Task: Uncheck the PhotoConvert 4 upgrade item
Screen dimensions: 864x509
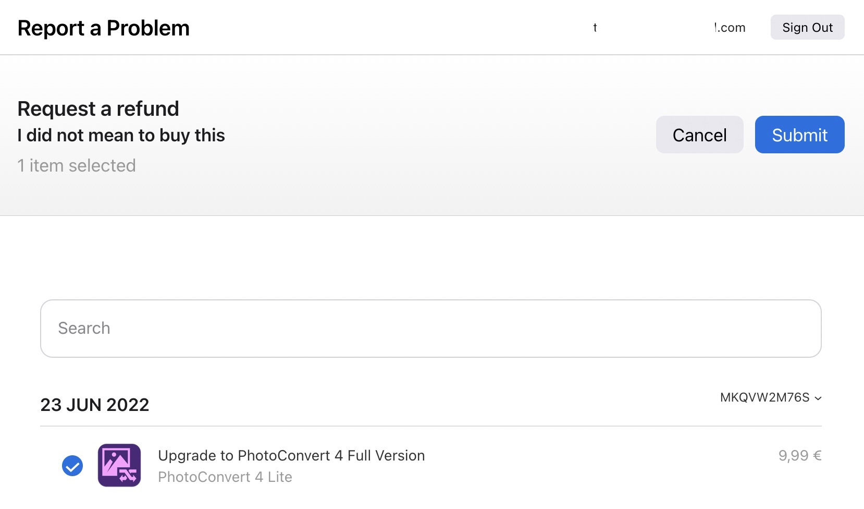Action: [x=72, y=466]
